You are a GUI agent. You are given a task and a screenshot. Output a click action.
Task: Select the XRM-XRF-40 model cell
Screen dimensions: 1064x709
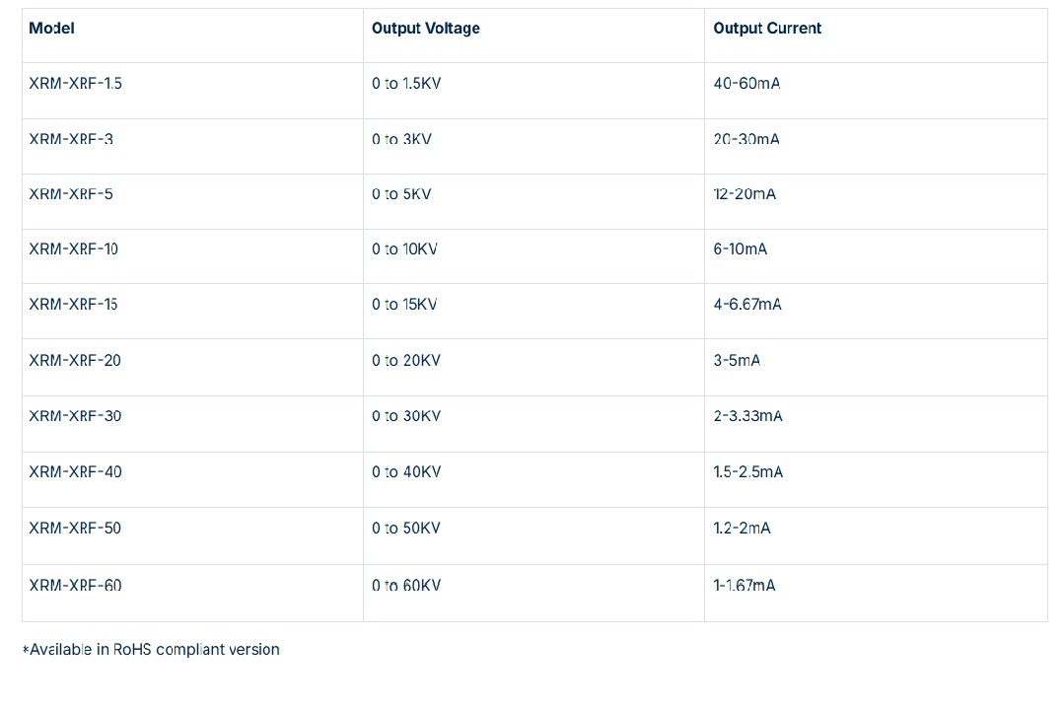pyautogui.click(x=75, y=472)
